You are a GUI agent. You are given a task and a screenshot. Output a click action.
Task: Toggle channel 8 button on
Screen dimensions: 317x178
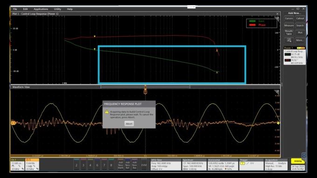click(x=111, y=164)
